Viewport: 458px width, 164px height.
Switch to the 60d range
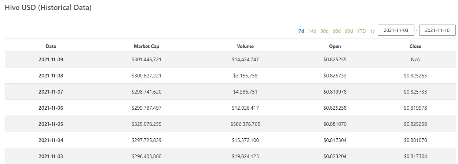337,31
